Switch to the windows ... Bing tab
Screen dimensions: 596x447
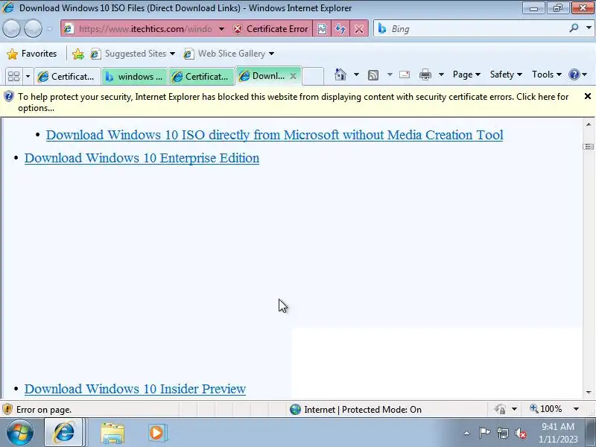point(134,77)
